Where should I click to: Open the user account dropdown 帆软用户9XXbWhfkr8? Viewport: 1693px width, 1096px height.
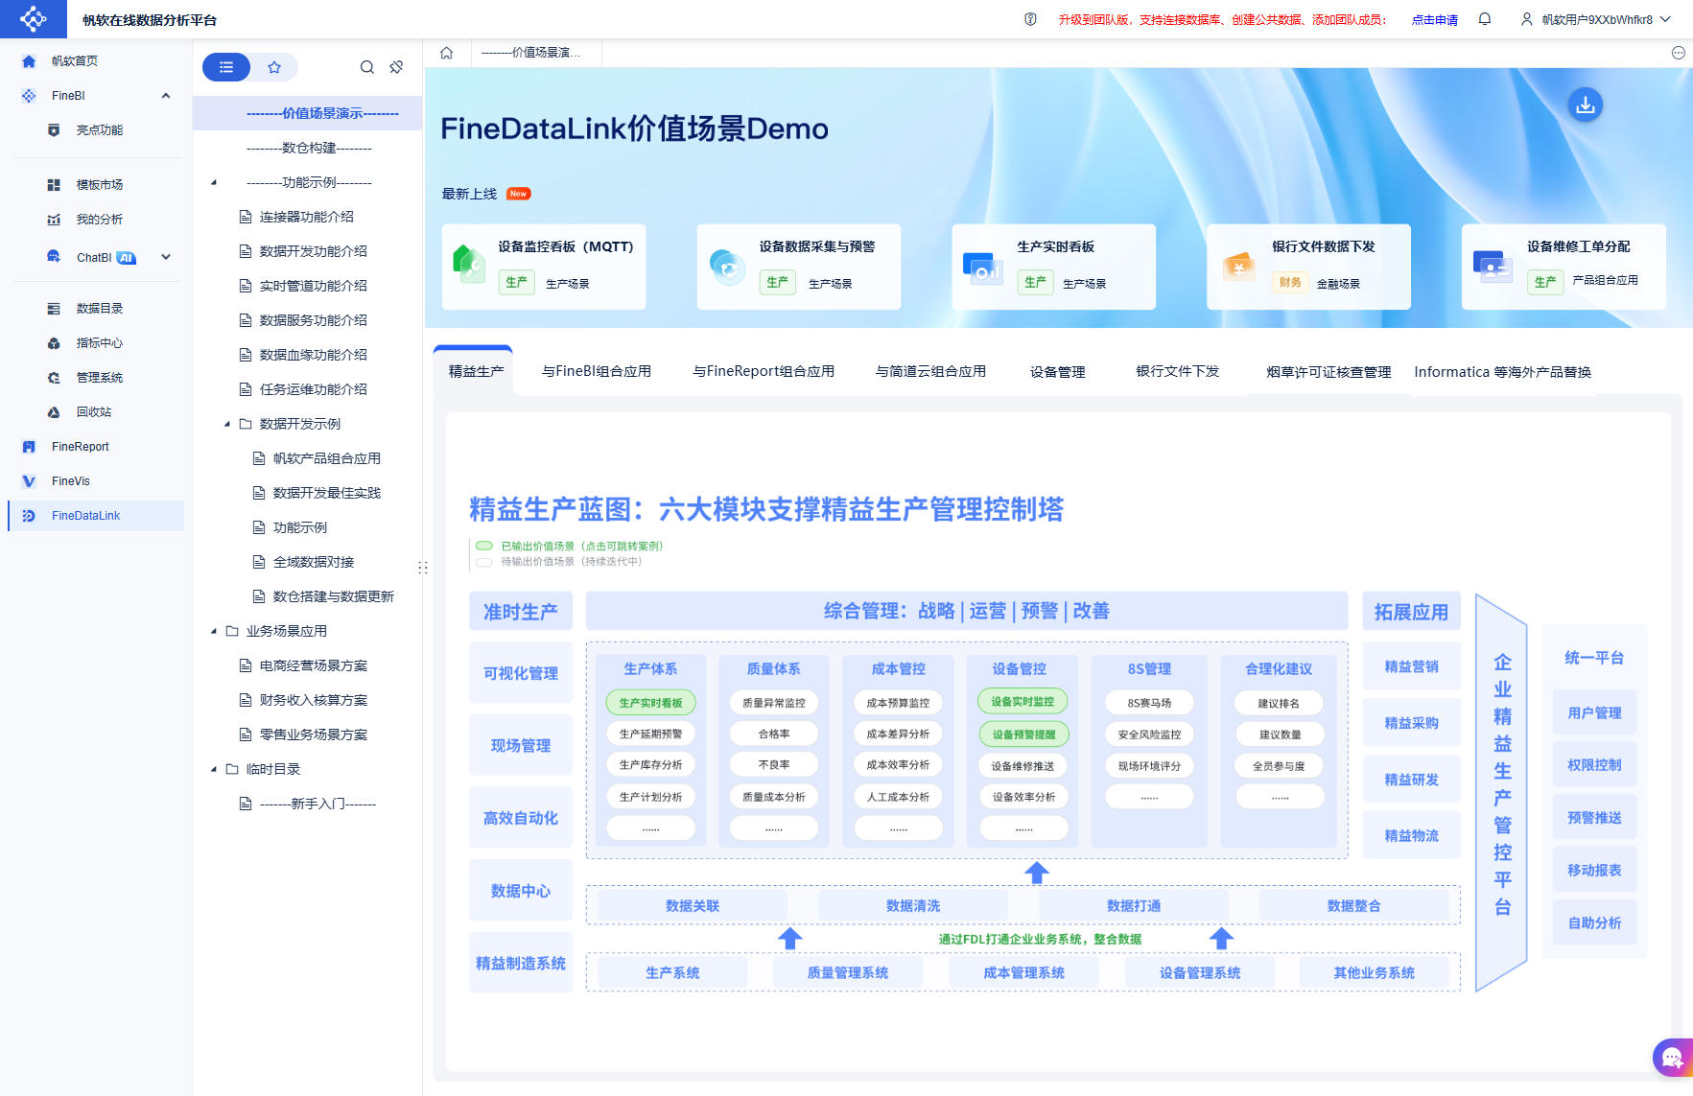pos(1596,19)
